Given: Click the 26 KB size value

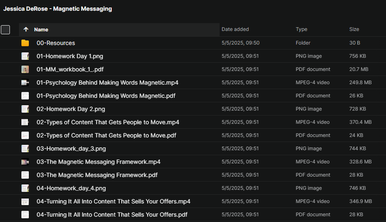Looking at the screenshot, I should tap(356, 95).
